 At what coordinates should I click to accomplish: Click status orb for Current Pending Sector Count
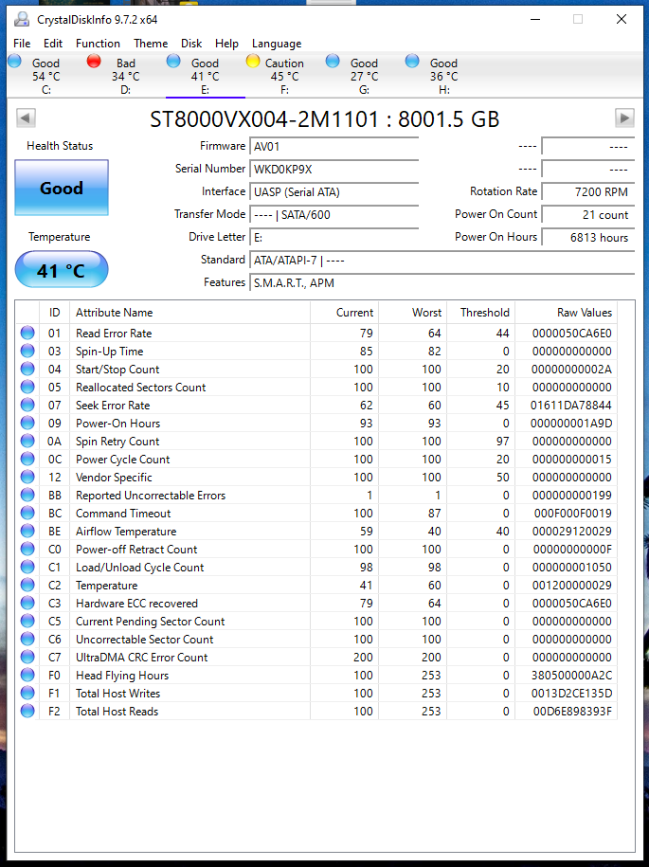[x=27, y=621]
